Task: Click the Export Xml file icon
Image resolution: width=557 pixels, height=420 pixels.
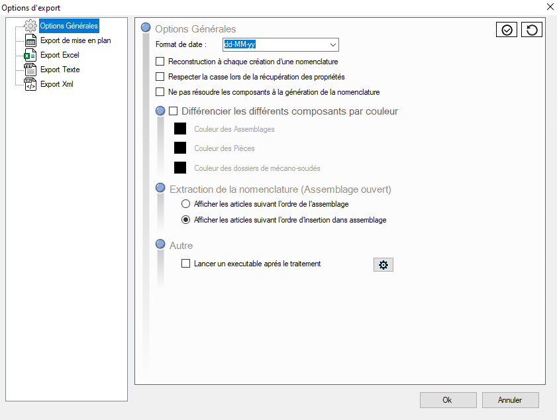Action: 30,84
